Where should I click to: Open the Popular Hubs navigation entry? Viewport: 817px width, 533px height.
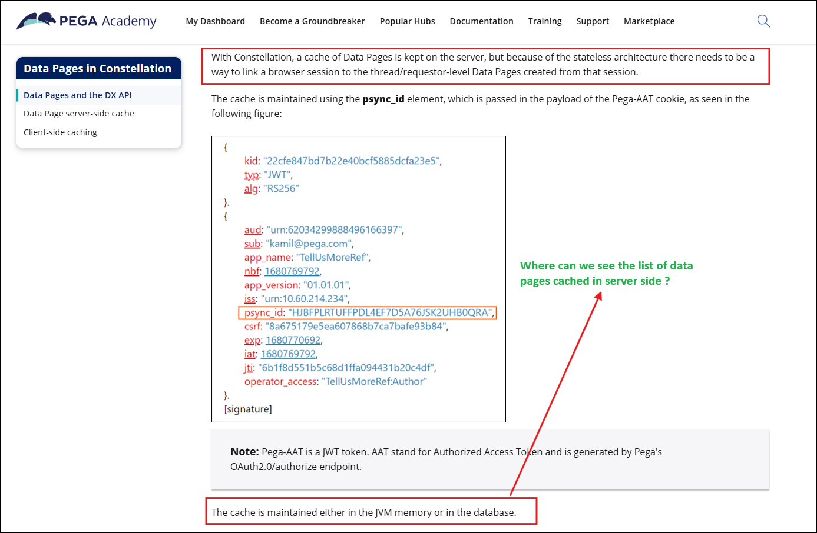(x=407, y=21)
